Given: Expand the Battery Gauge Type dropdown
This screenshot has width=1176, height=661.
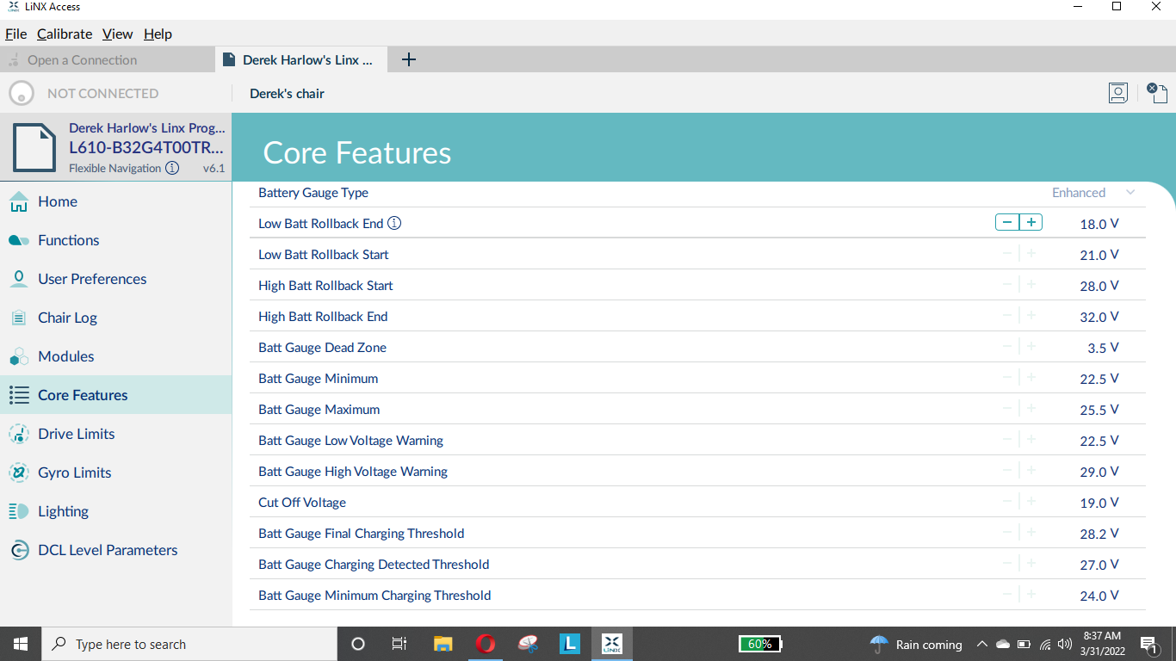Looking at the screenshot, I should [x=1130, y=193].
